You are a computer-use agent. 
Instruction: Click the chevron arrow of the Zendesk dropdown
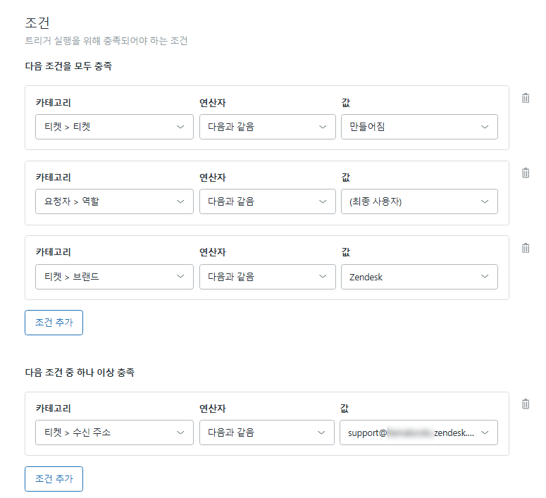485,277
